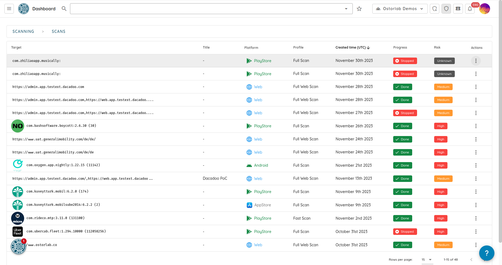
Task: Go to SCANNING in the breadcrumb
Action: click(x=23, y=31)
